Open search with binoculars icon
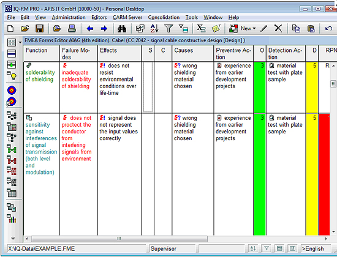The image size is (337, 257). click(122, 29)
